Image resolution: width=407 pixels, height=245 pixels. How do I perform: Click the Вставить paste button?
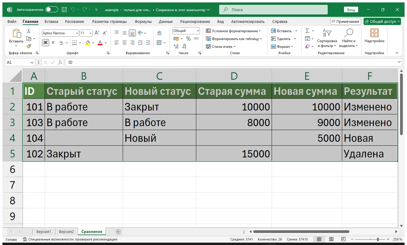point(16,38)
